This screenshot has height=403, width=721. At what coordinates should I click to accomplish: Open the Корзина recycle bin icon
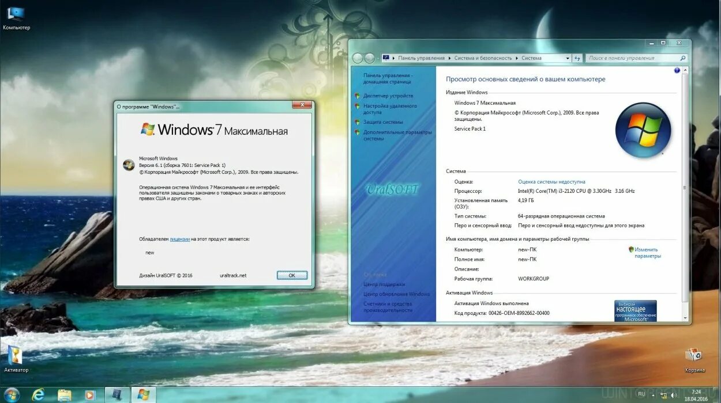pos(694,360)
